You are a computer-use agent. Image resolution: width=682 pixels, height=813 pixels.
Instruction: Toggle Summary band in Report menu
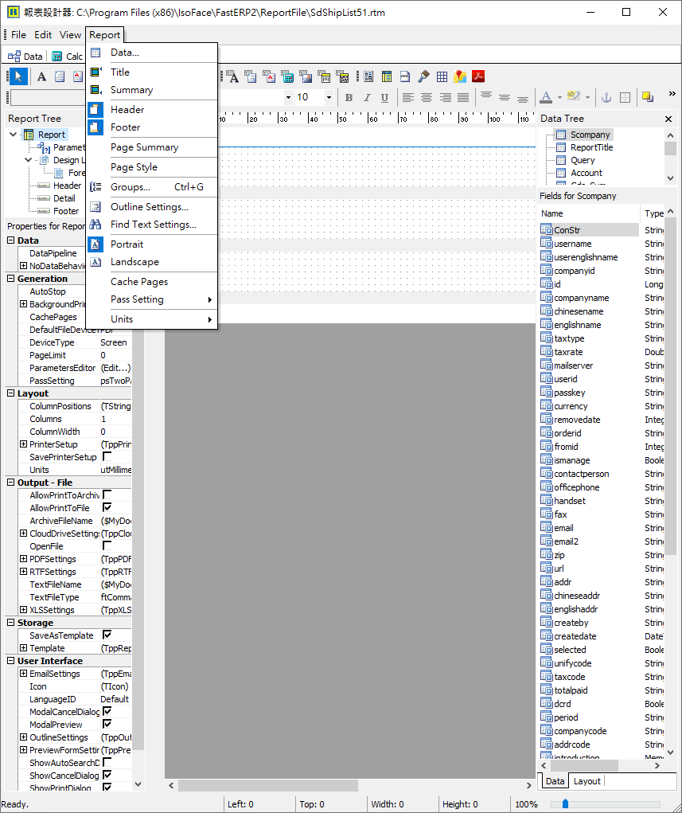coord(152,90)
